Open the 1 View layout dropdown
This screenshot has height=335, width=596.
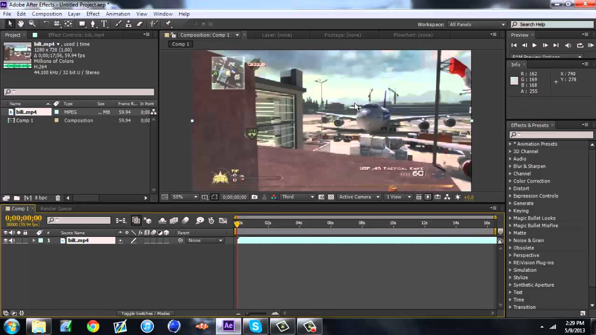399,197
